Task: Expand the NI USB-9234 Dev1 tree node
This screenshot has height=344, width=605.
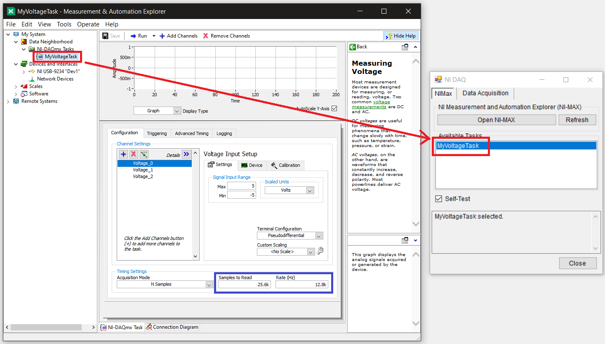Action: tap(24, 71)
